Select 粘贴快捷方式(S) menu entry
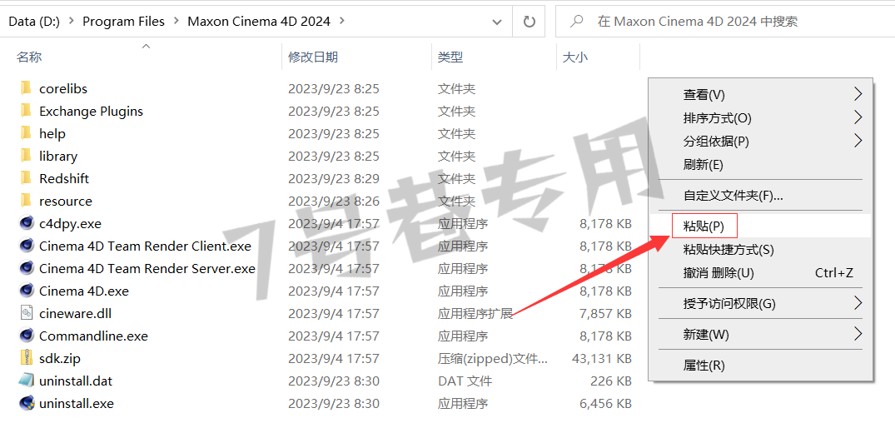This screenshot has height=428, width=895. click(760, 249)
